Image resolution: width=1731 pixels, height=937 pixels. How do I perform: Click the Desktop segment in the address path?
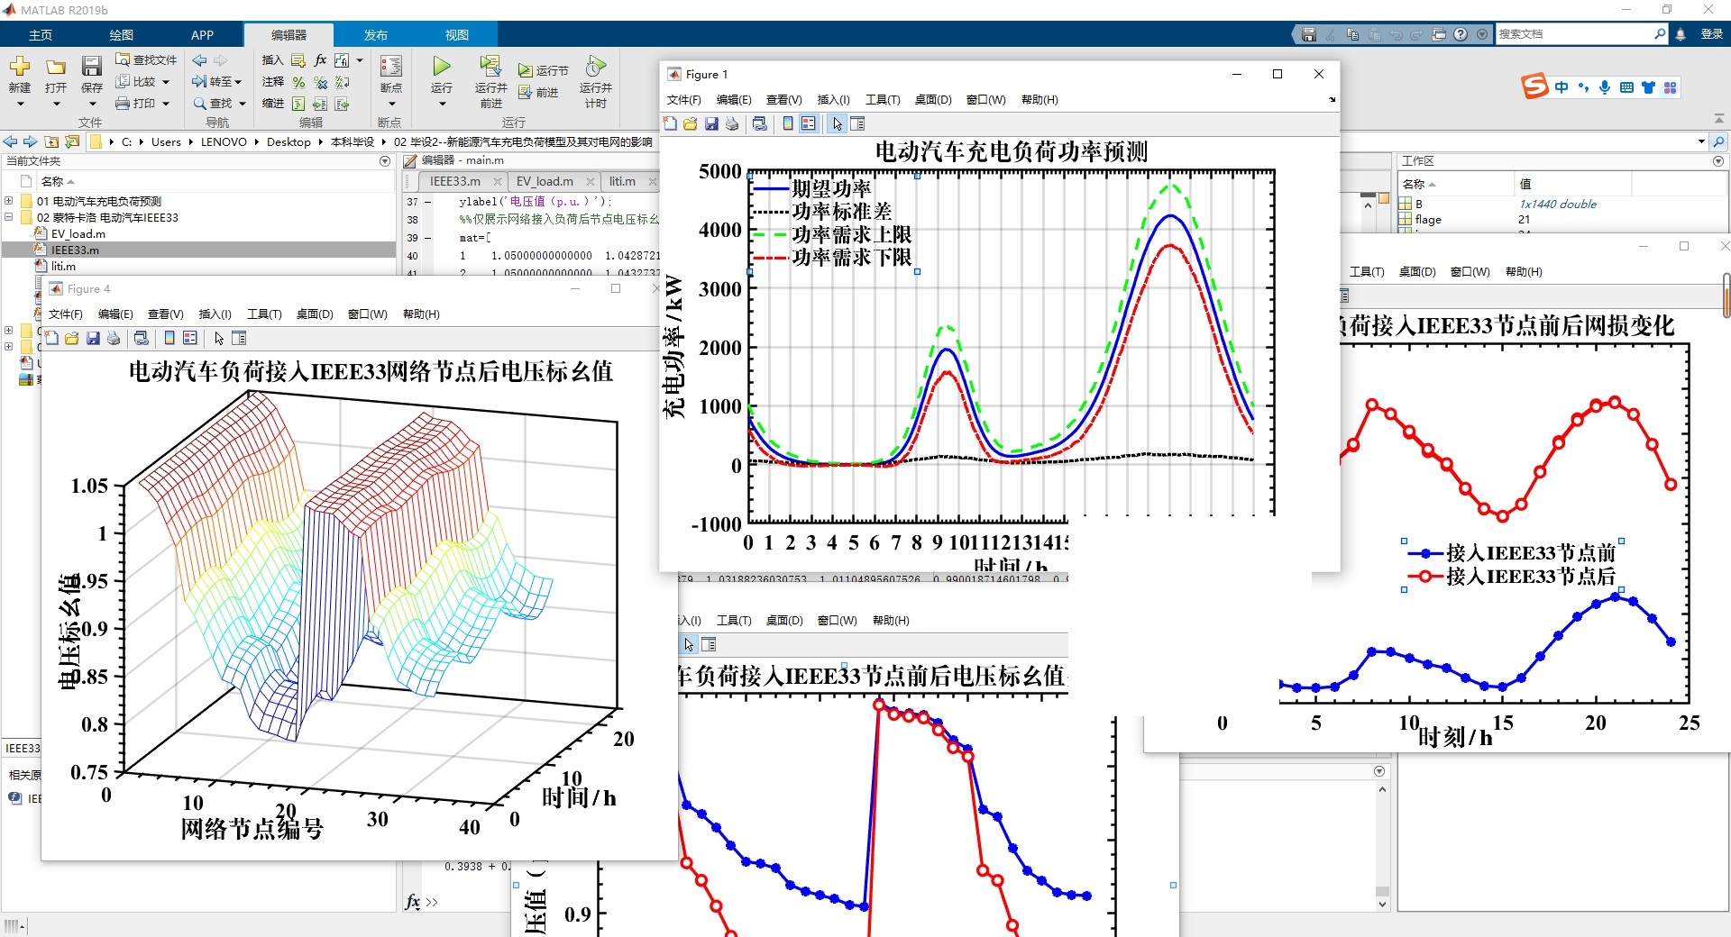pyautogui.click(x=288, y=141)
